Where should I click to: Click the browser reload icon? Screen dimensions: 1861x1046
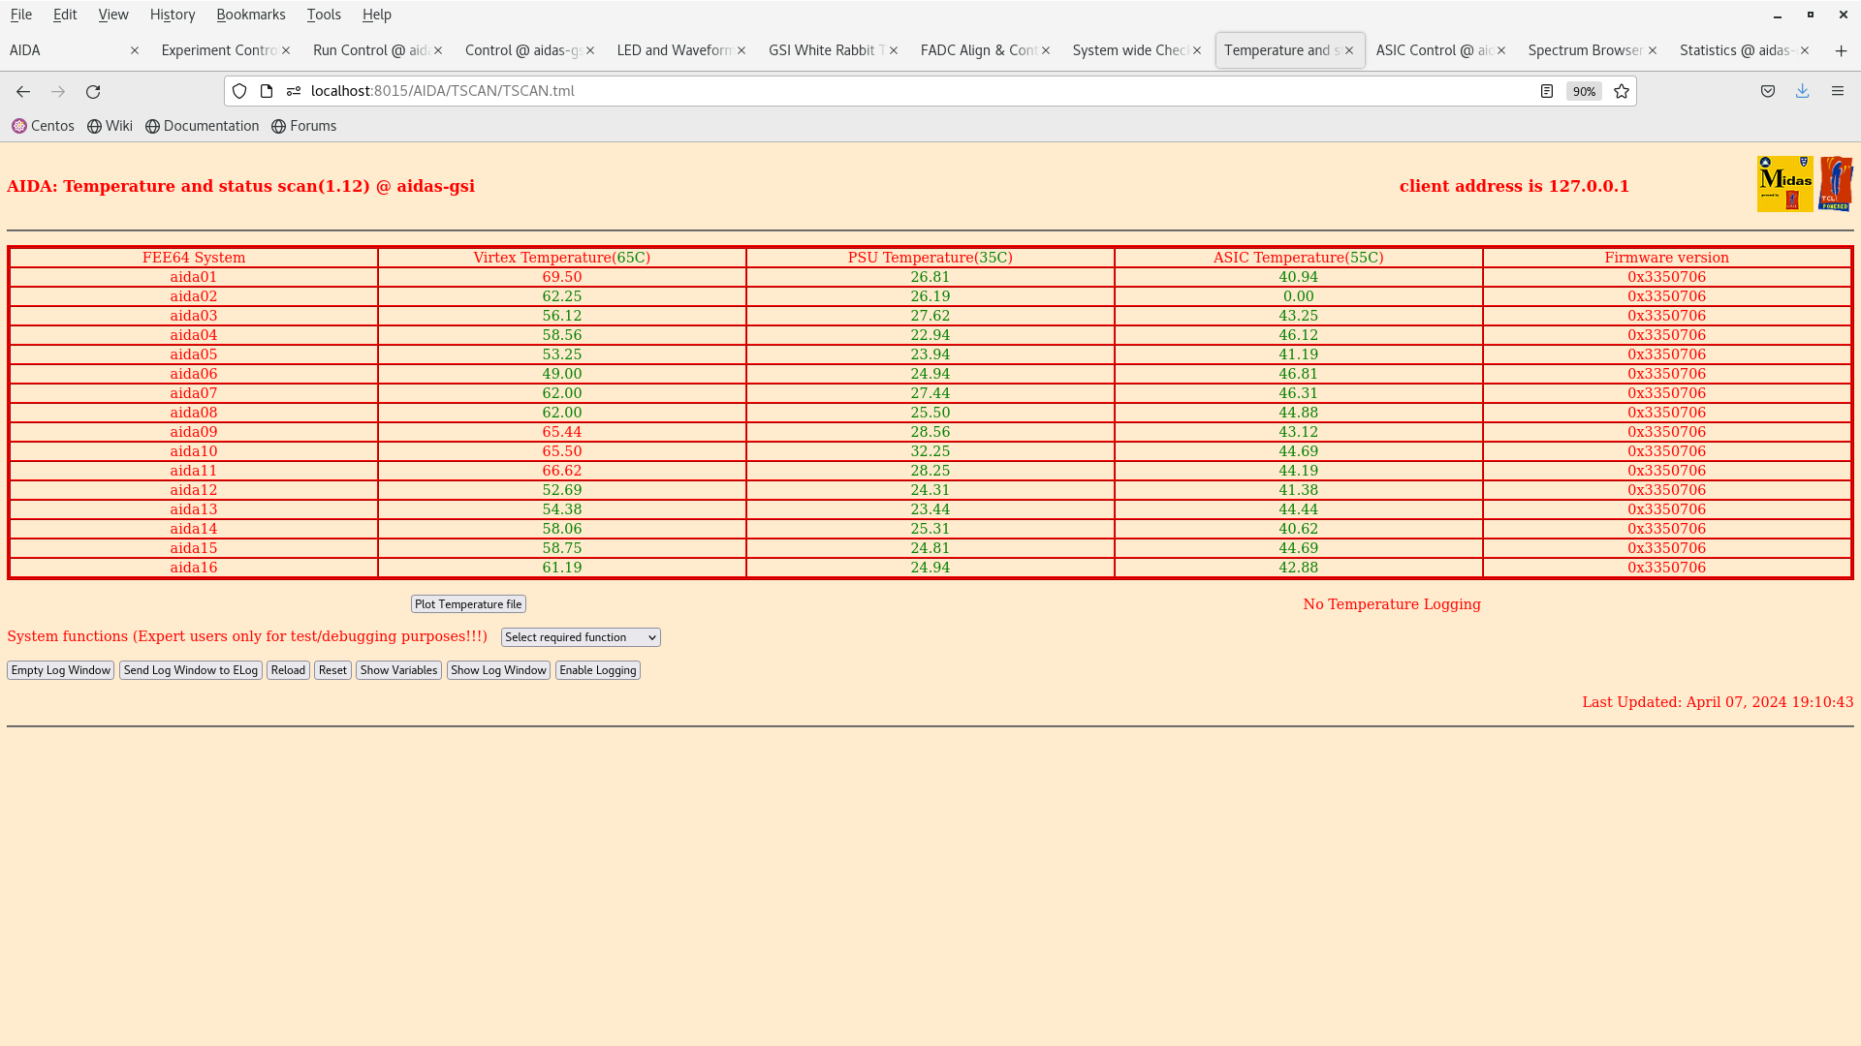tap(93, 91)
